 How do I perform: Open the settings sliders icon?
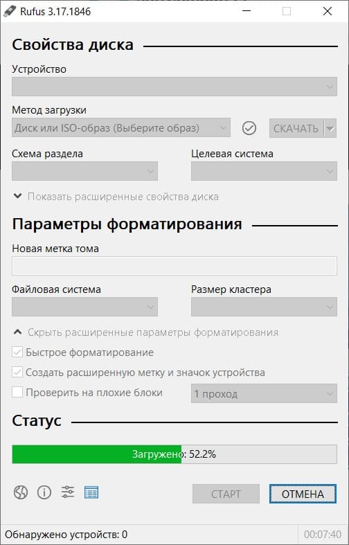[68, 492]
